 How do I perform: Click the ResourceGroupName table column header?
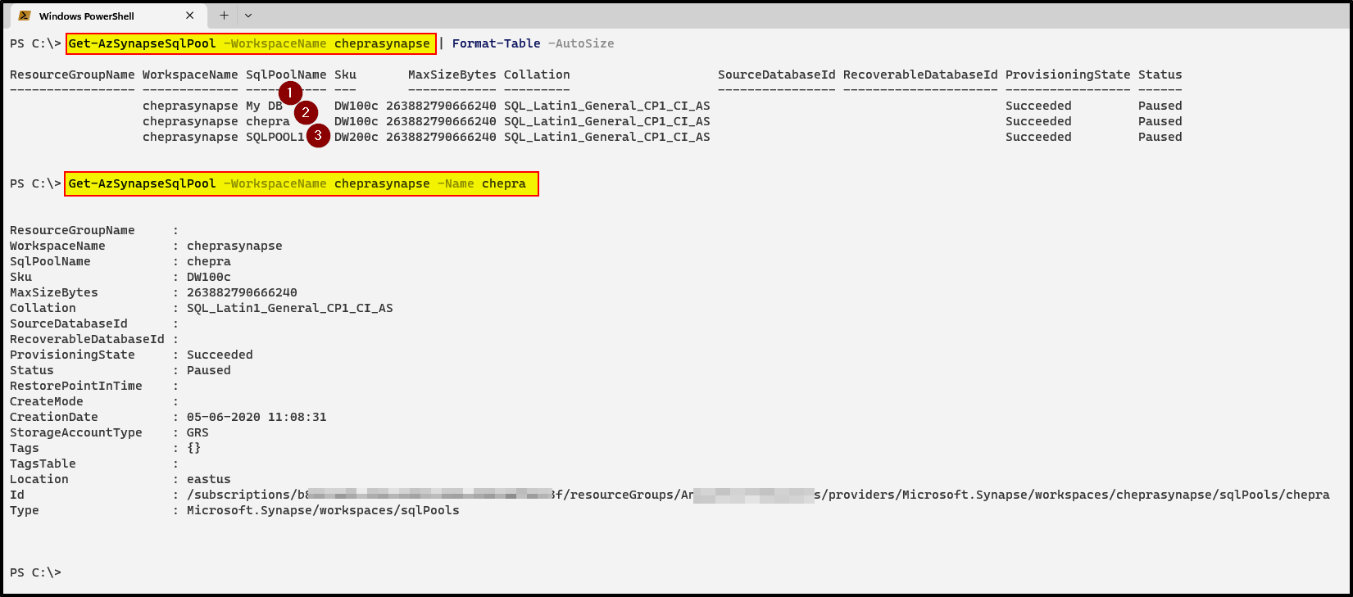(72, 75)
